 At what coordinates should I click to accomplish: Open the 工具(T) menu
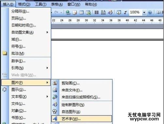point(41,4)
